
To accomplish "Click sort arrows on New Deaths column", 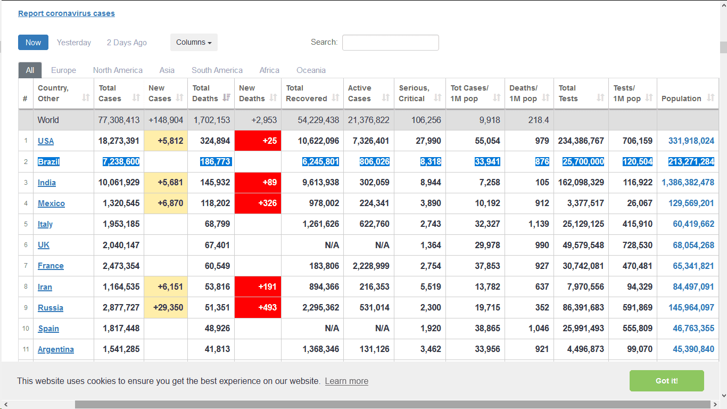I will point(273,98).
